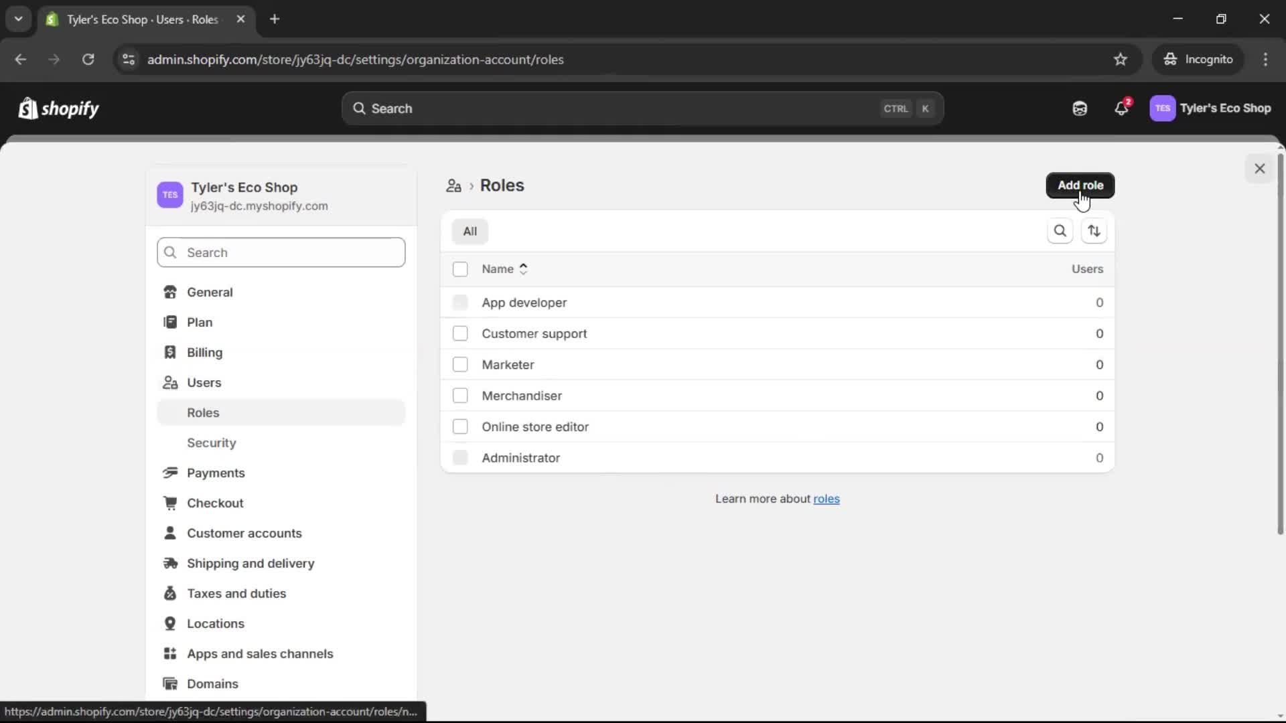The height and width of the screenshot is (723, 1286).
Task: Open the Security settings page
Action: point(211,443)
